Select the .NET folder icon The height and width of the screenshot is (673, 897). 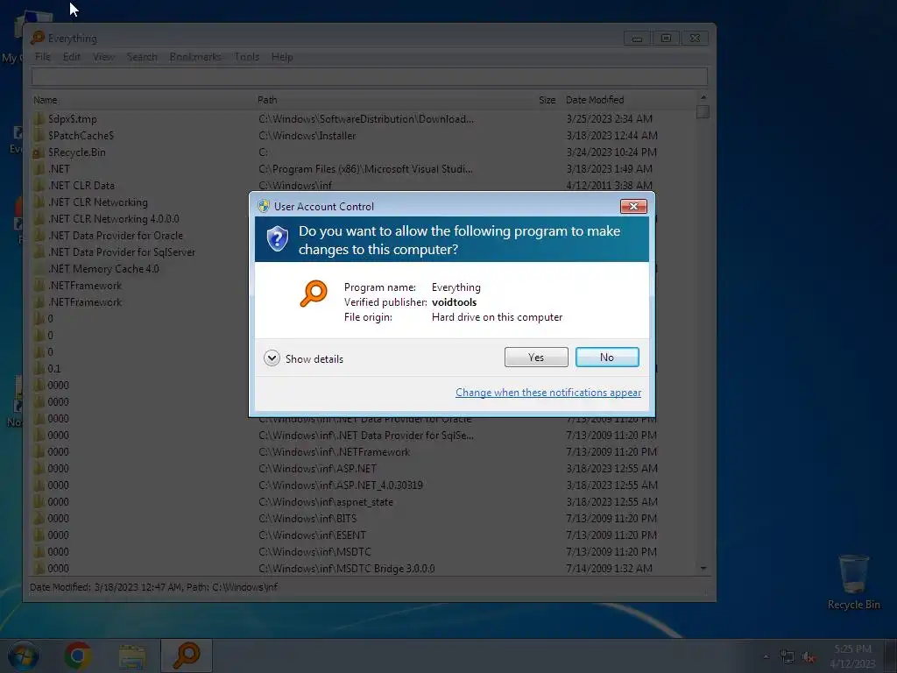coord(39,169)
